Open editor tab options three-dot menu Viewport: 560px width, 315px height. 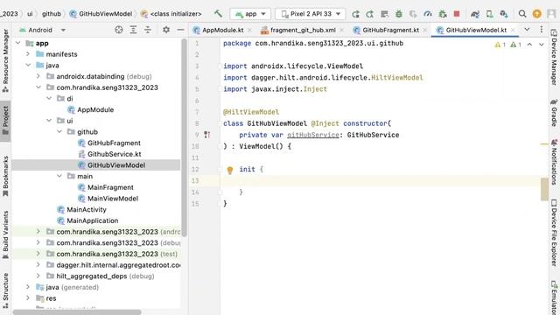click(542, 29)
